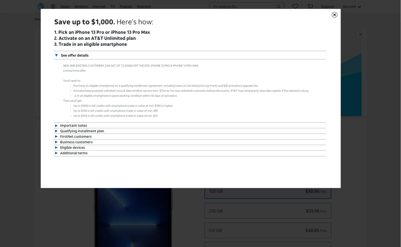Open the Internet menu

pyautogui.click(x=99, y=7)
